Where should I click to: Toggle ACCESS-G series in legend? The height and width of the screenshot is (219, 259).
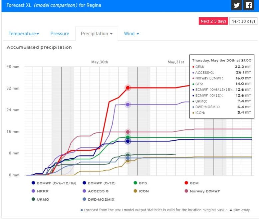[x=96, y=191]
